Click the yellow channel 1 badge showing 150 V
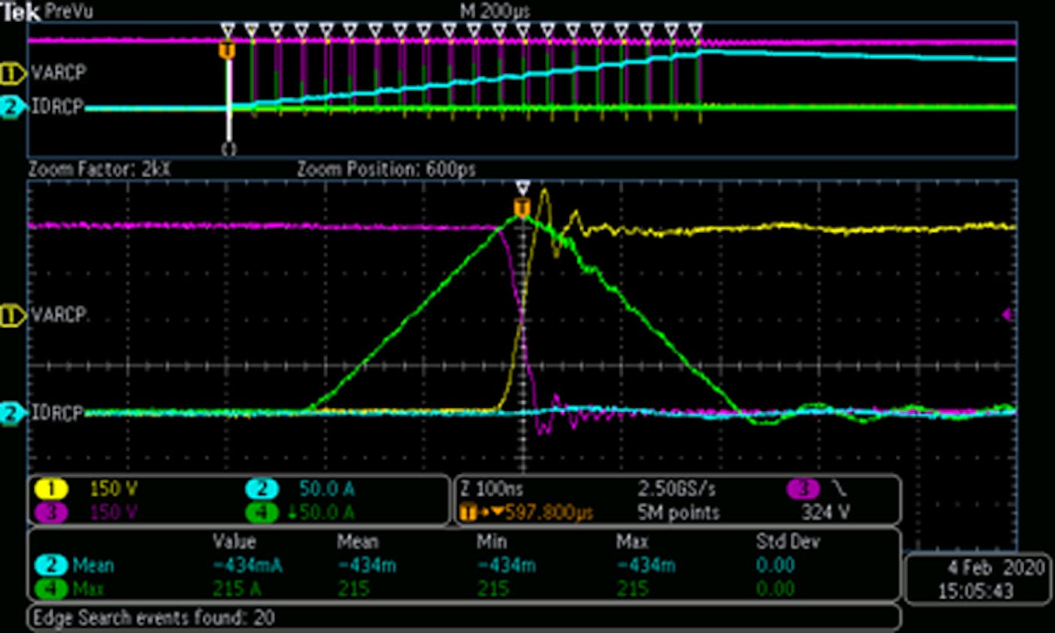Viewport: 1055px width, 633px height. [x=50, y=490]
